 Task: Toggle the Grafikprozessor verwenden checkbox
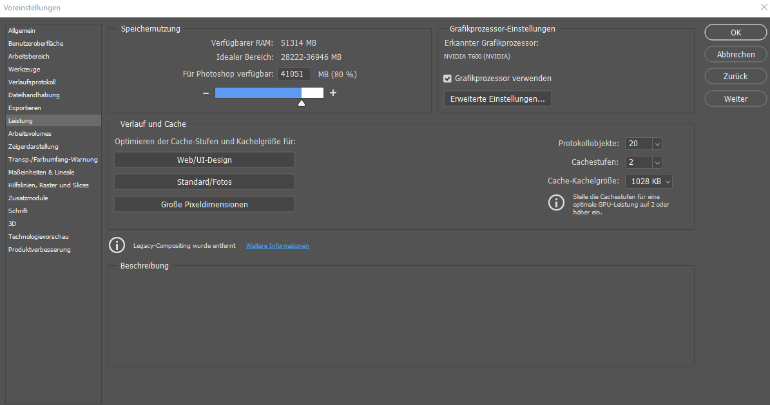447,79
